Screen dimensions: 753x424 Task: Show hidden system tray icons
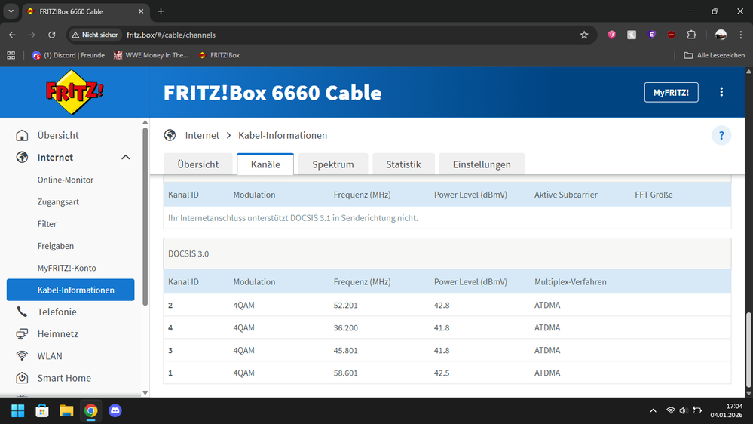[653, 410]
